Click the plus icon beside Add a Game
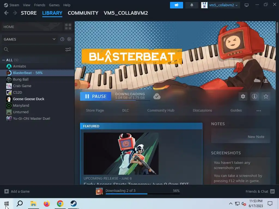 click(x=7, y=191)
